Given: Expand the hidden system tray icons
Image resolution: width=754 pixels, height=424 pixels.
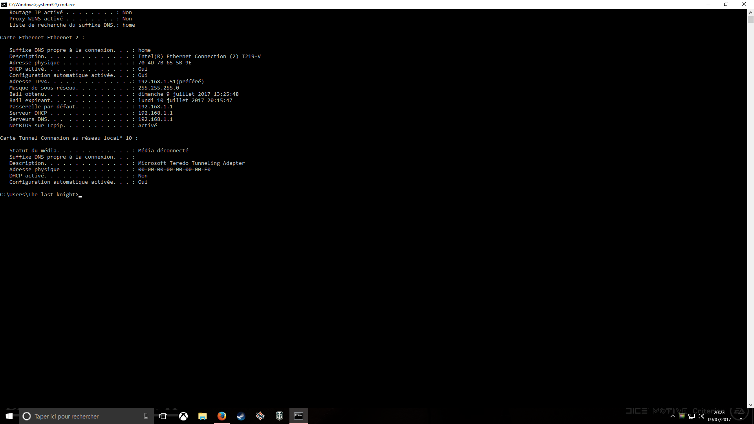Looking at the screenshot, I should pos(673,416).
